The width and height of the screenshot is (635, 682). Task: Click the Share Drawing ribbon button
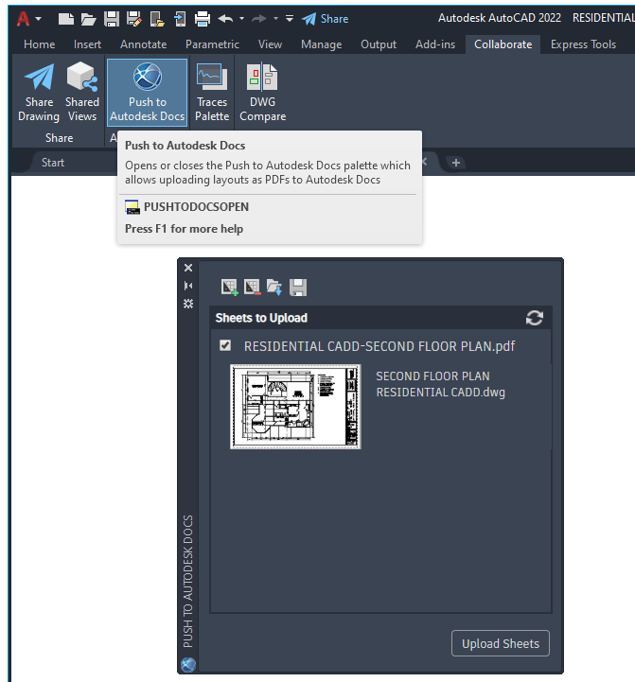pyautogui.click(x=39, y=92)
